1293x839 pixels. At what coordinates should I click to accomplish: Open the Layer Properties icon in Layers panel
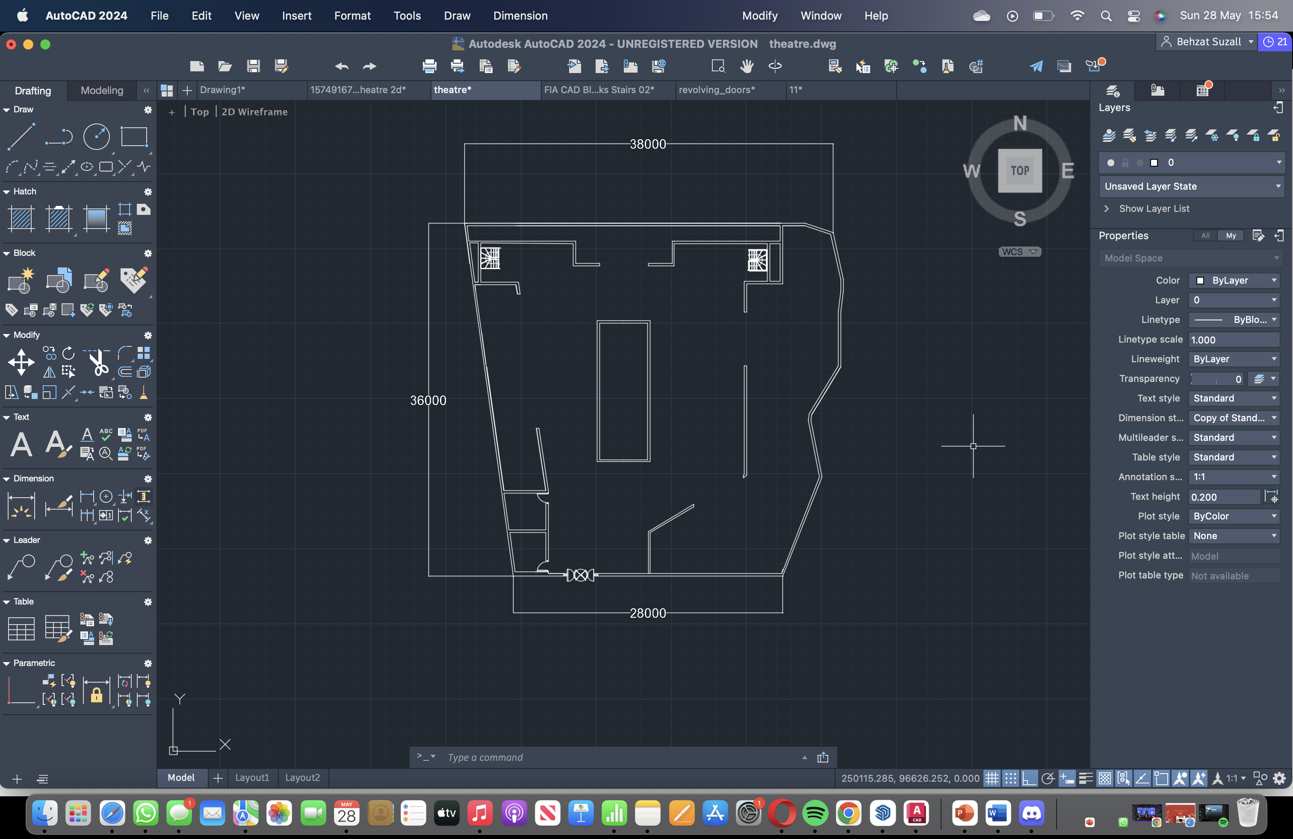(1109, 135)
